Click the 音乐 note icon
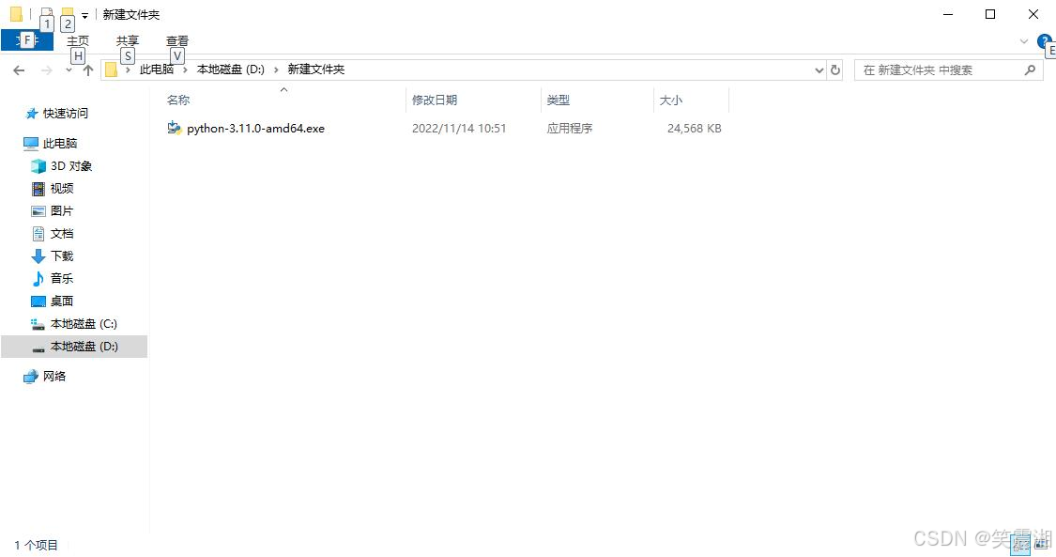This screenshot has height=557, width=1056. point(38,278)
